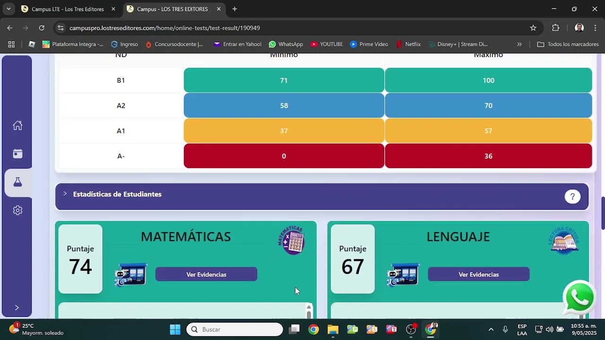This screenshot has width=605, height=340.
Task: Expand the left sidebar with the arrow
Action: tap(17, 308)
